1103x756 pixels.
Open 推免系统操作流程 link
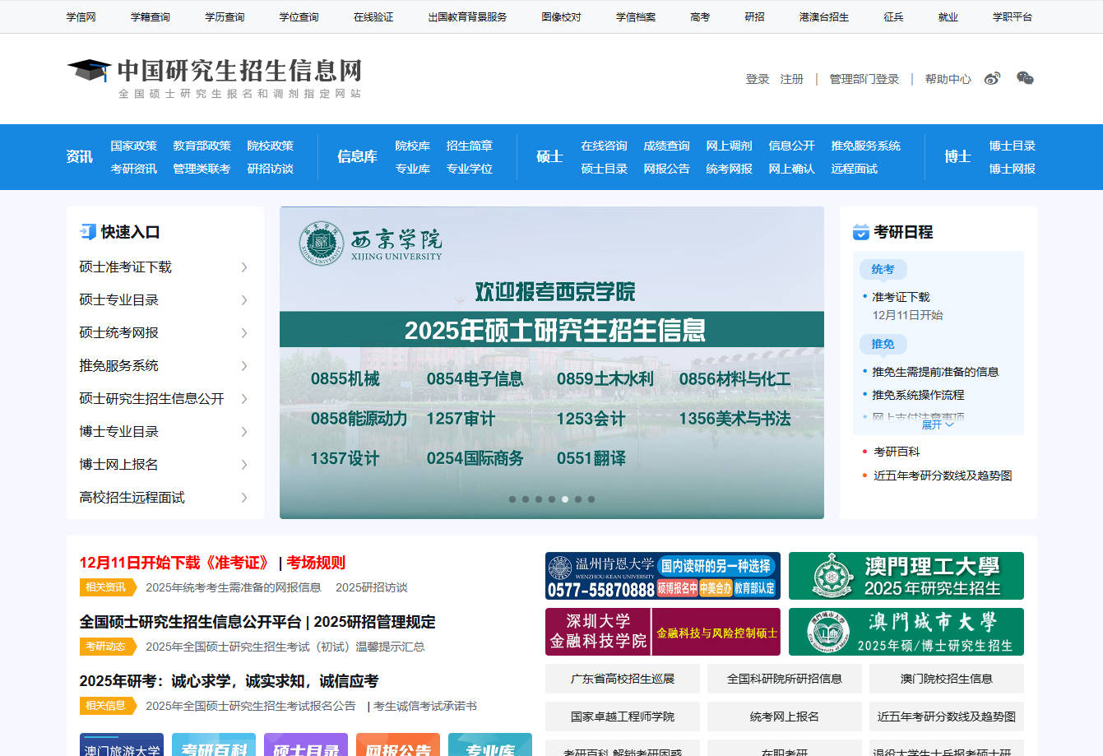tap(918, 395)
